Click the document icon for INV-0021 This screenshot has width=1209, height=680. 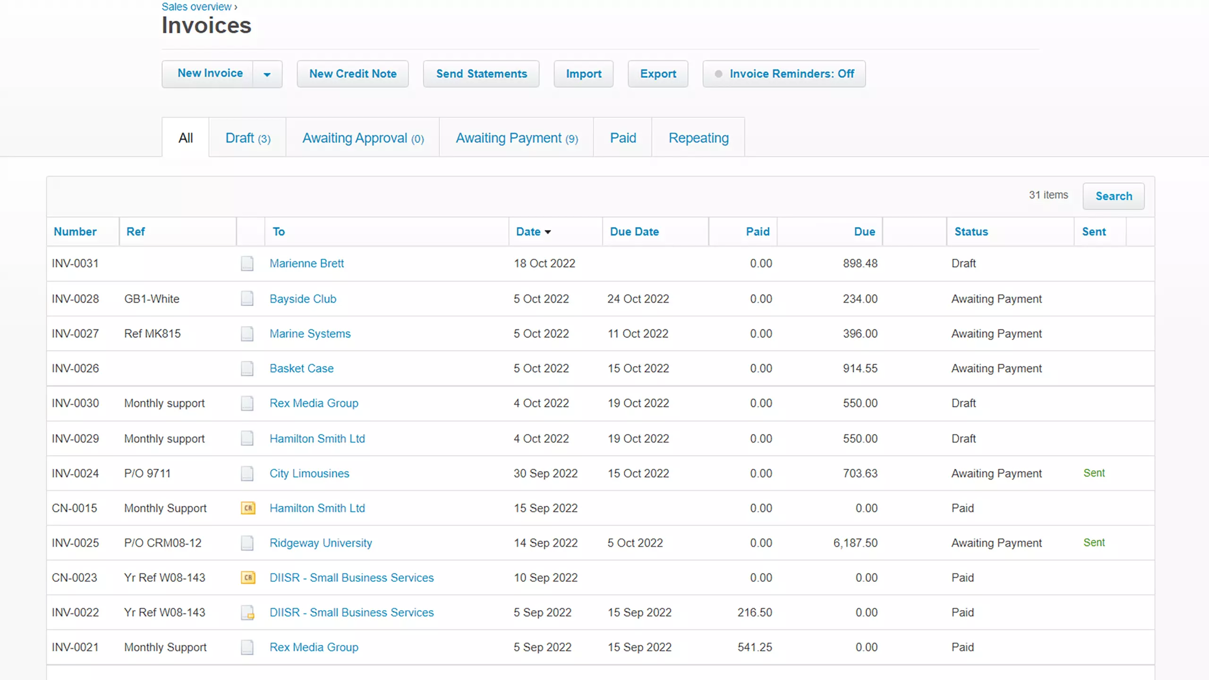pos(247,647)
